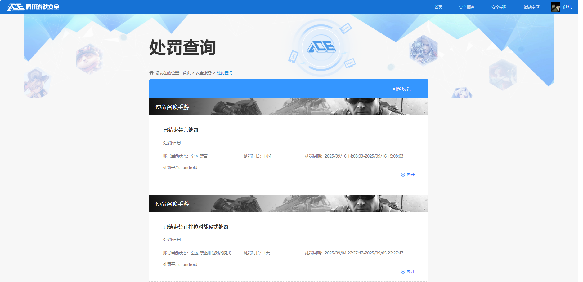Go to 首页 in the breadcrumb
Image resolution: width=583 pixels, height=282 pixels.
(x=186, y=73)
